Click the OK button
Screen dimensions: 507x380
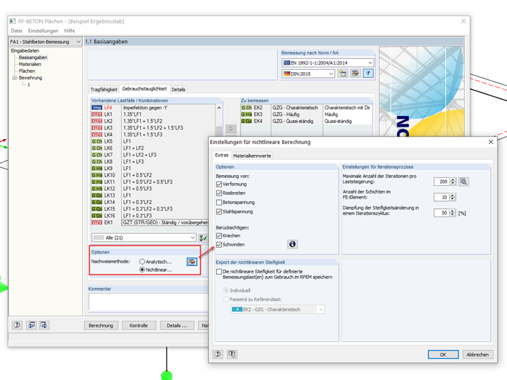(x=443, y=355)
